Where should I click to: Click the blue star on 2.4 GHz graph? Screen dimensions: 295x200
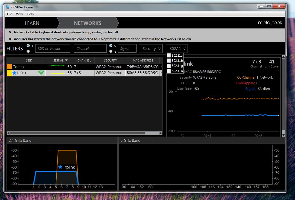60,167
